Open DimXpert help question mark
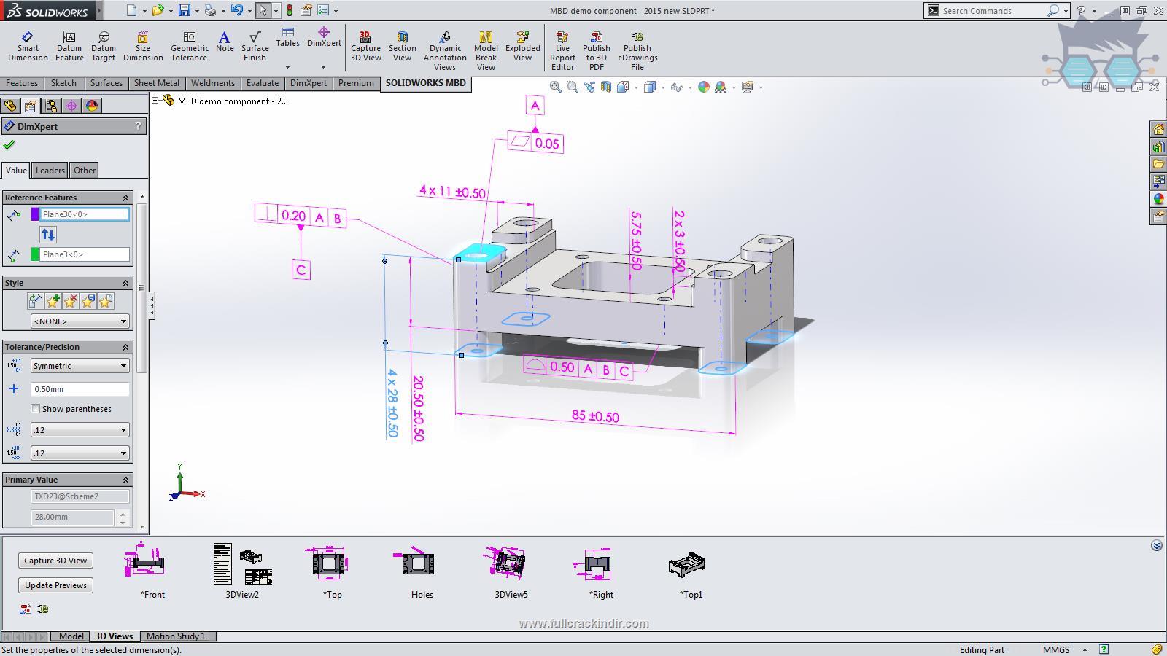This screenshot has height=656, width=1167. [138, 126]
